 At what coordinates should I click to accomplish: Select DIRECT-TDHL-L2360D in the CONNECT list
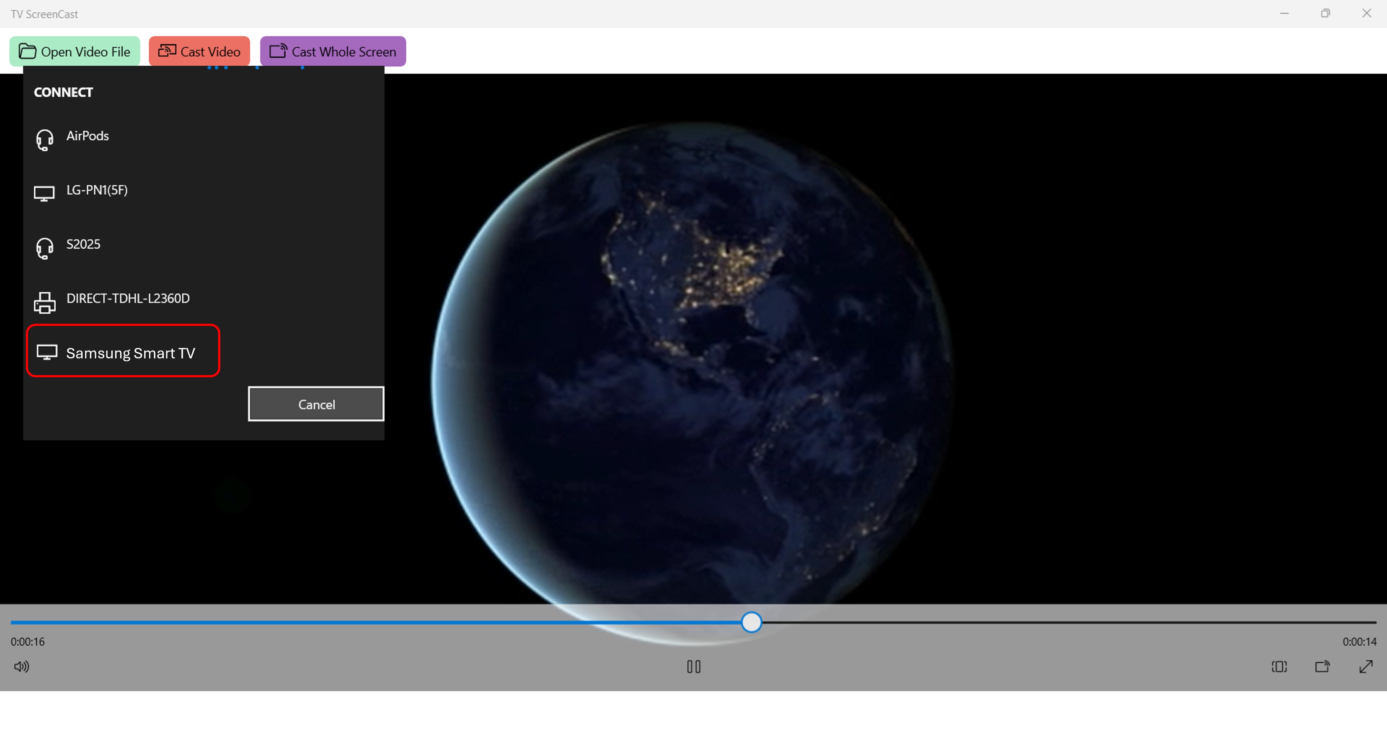point(128,298)
